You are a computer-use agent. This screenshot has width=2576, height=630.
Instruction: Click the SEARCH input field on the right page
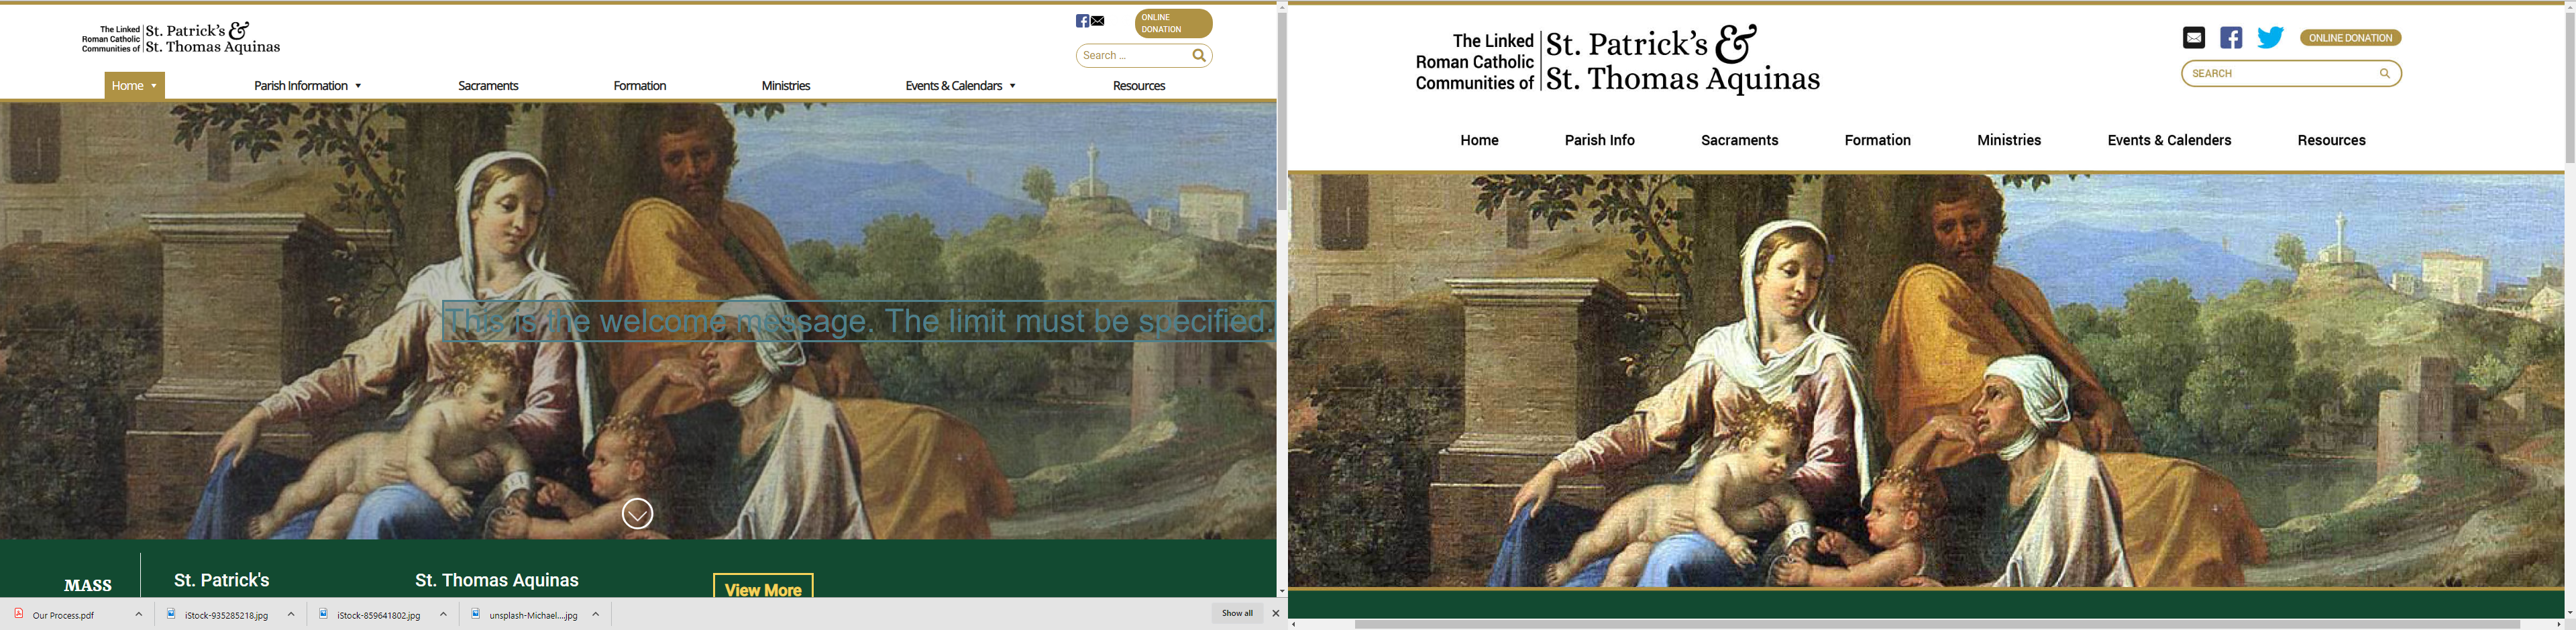2291,73
